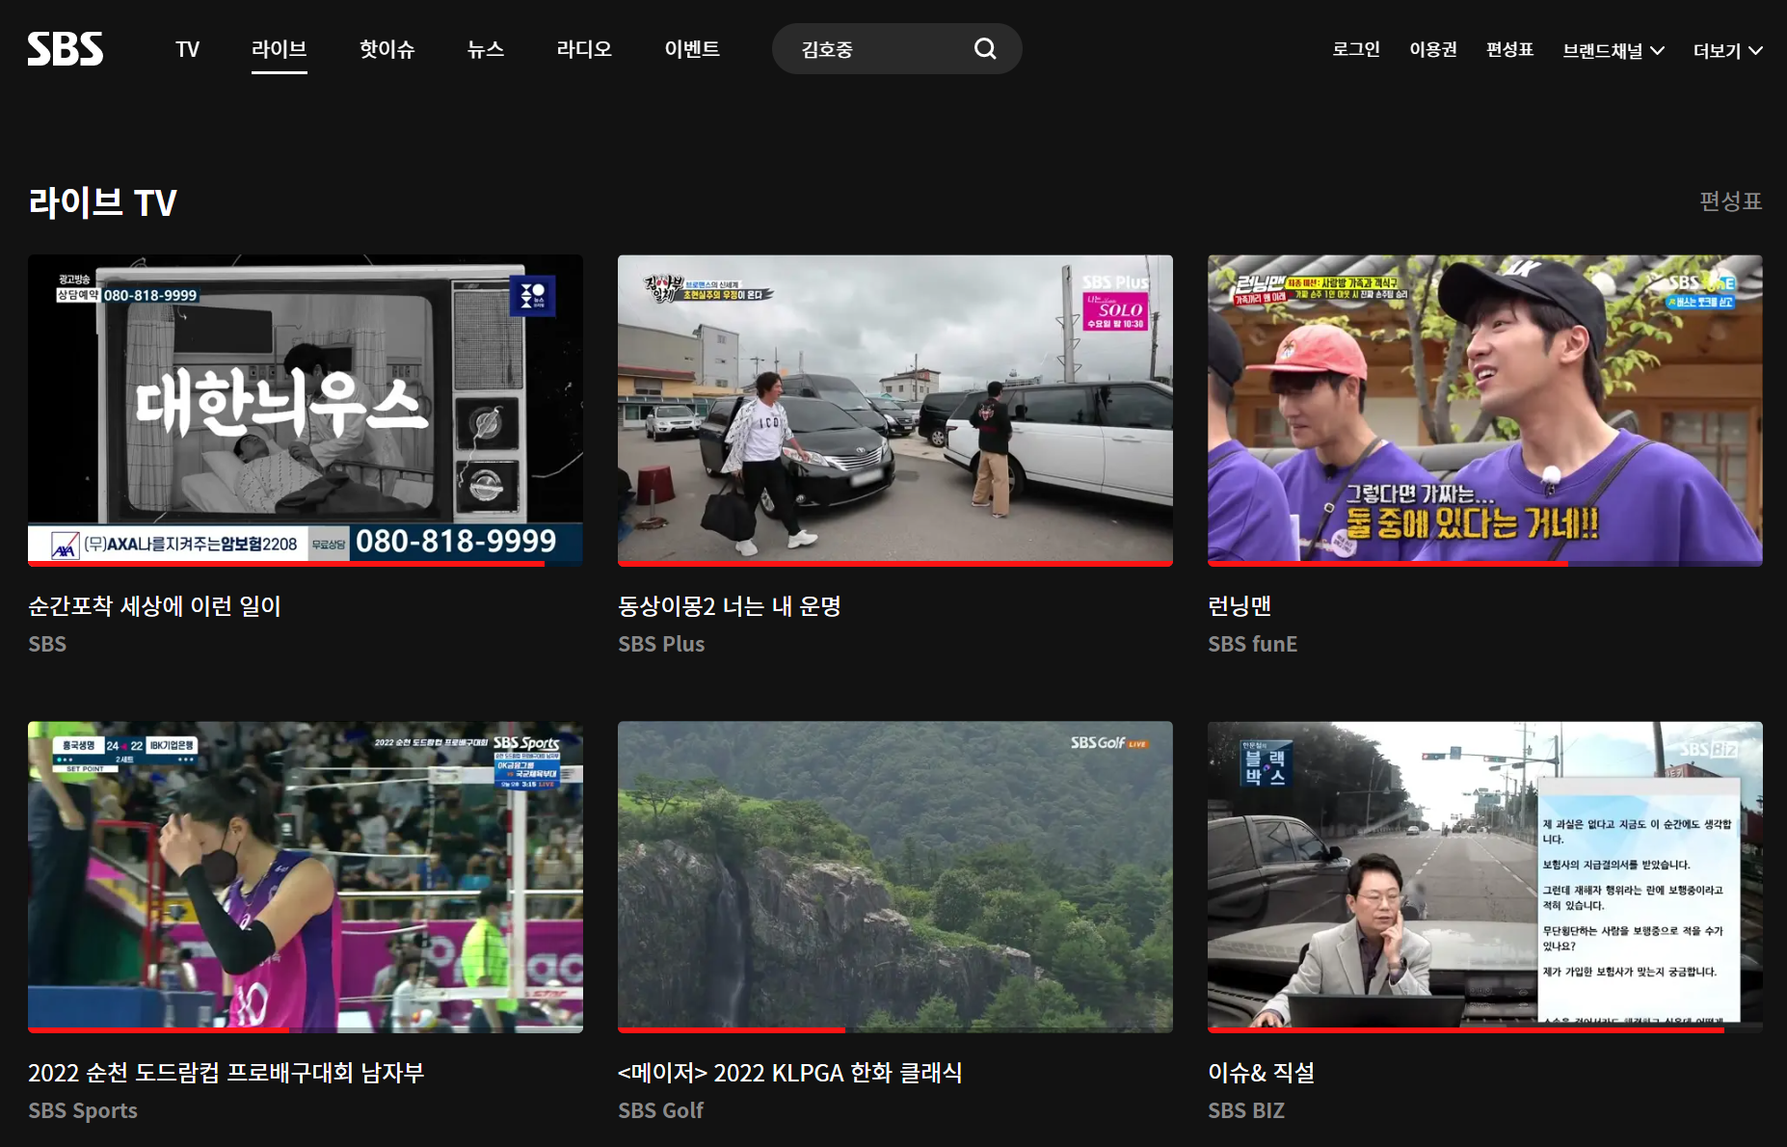The image size is (1787, 1147).
Task: Click the SBS logo
Action: (x=64, y=48)
